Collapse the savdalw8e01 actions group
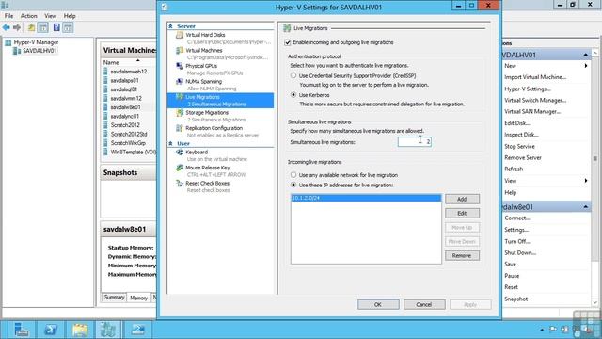 (585, 207)
